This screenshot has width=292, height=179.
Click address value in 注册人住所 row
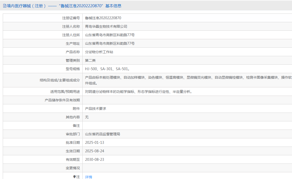pos(110,35)
